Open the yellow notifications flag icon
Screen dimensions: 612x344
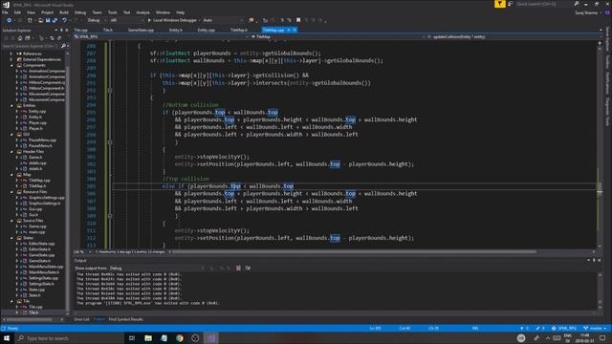pyautogui.click(x=499, y=4)
